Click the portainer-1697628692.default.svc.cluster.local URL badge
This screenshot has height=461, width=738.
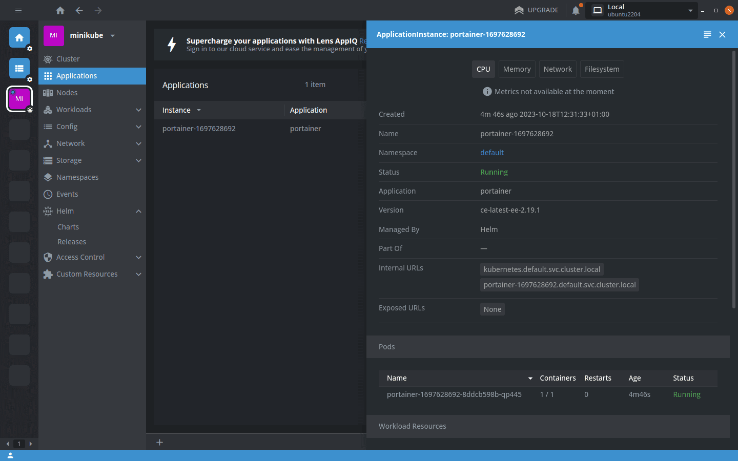(x=560, y=285)
